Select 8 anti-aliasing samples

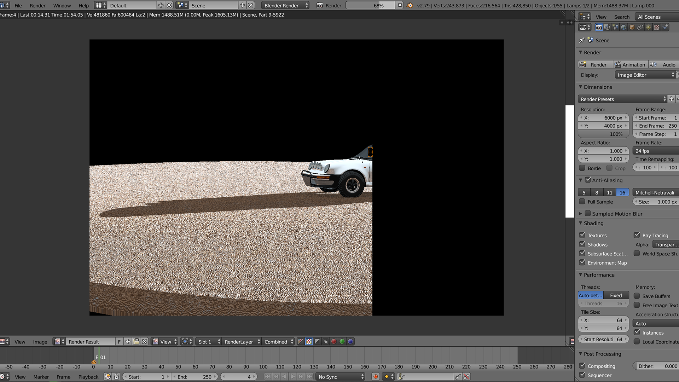[x=597, y=193]
